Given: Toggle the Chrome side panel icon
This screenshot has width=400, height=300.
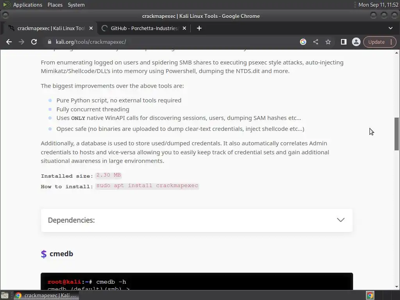Looking at the screenshot, I should tap(344, 42).
